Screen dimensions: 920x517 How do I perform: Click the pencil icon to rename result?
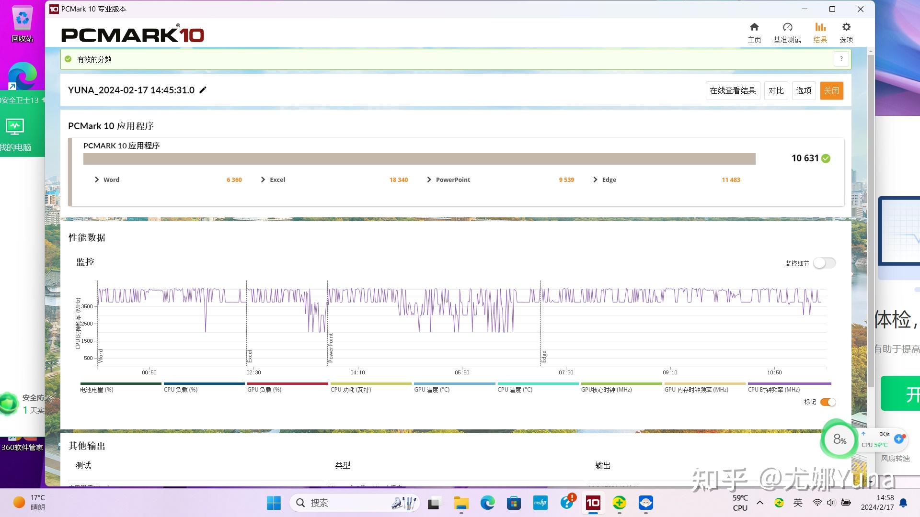203,90
